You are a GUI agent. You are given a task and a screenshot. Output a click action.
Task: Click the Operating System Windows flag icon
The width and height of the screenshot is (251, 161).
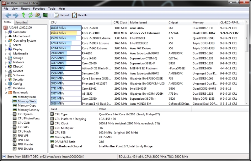[10, 41]
